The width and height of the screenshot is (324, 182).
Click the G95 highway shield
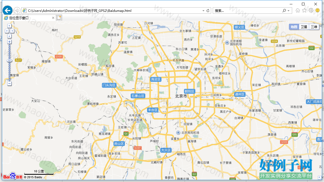(295, 135)
